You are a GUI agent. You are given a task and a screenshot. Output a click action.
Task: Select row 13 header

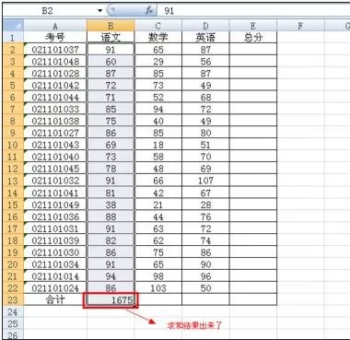13,181
